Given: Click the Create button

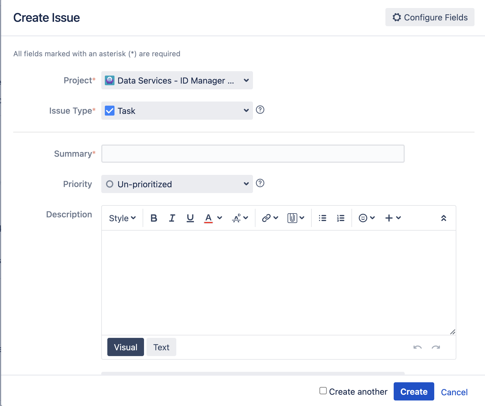Looking at the screenshot, I should pyautogui.click(x=414, y=391).
